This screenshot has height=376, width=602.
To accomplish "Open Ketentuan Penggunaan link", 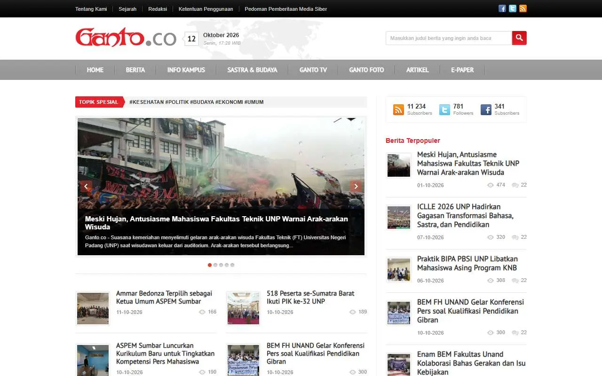I will [206, 9].
